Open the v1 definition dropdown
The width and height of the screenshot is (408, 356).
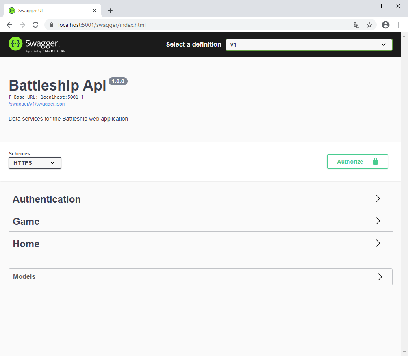tap(309, 45)
